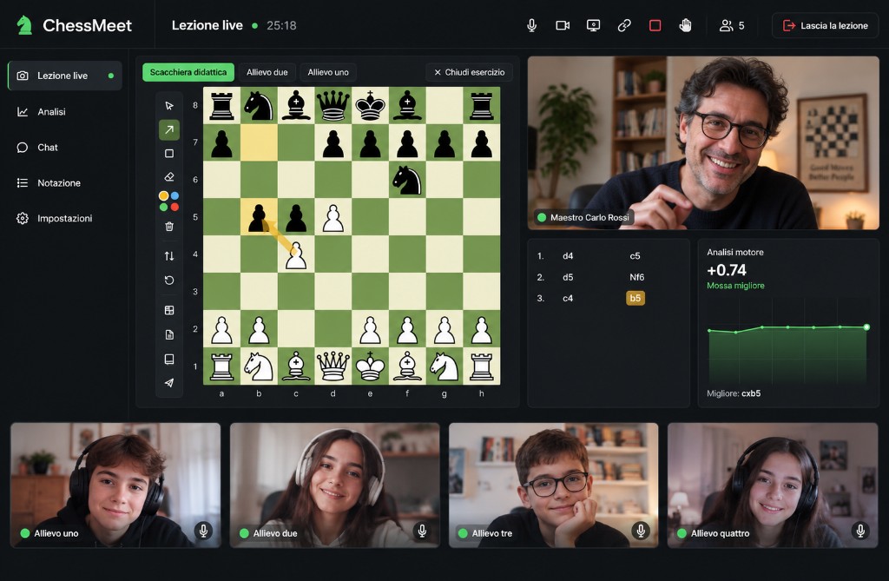Open the board layout grid icon

point(169,310)
